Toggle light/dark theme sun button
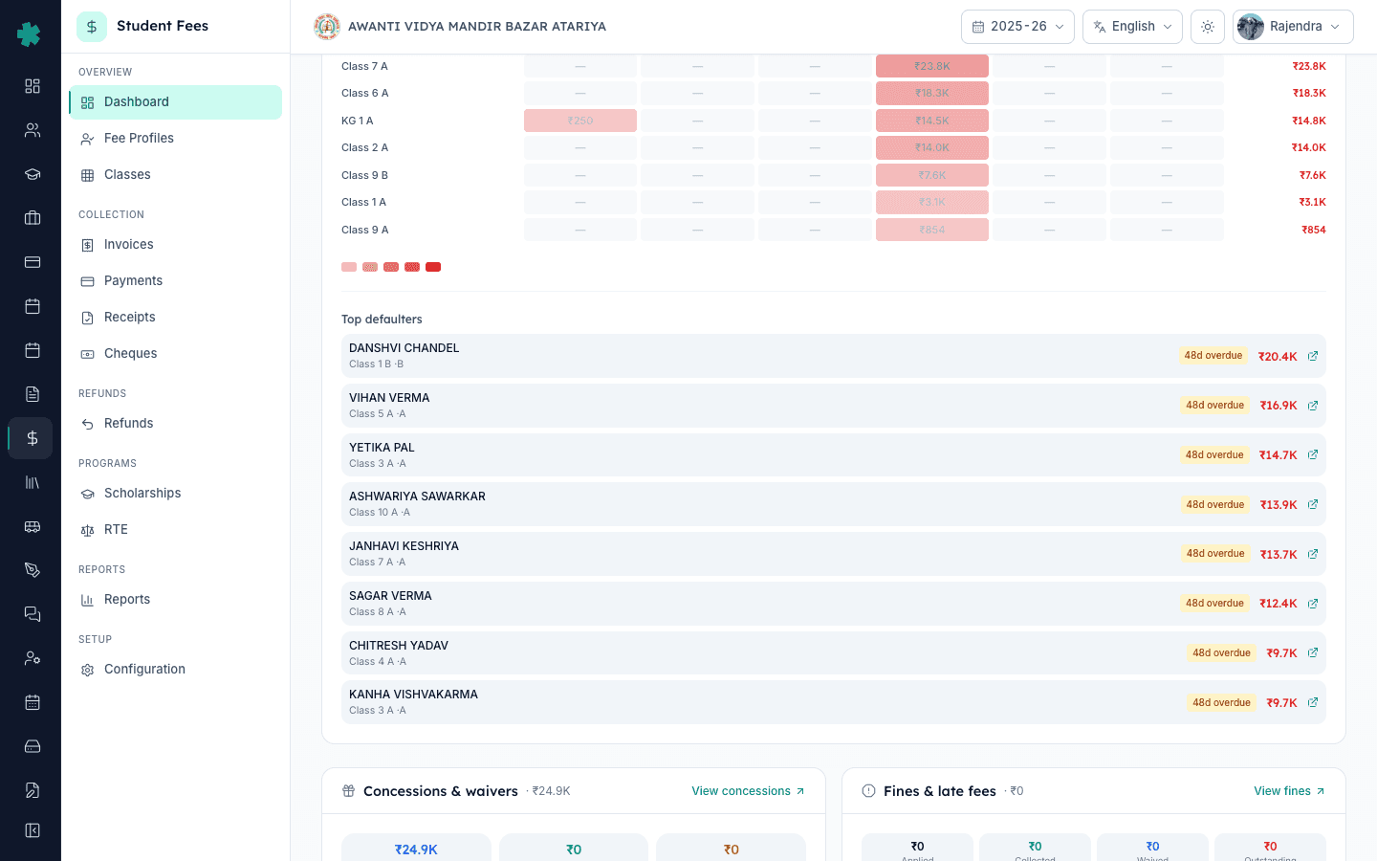This screenshot has width=1377, height=861. 1208,27
